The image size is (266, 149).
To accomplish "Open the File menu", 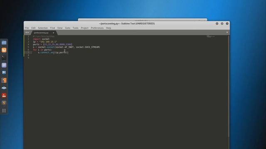I will point(27,28).
